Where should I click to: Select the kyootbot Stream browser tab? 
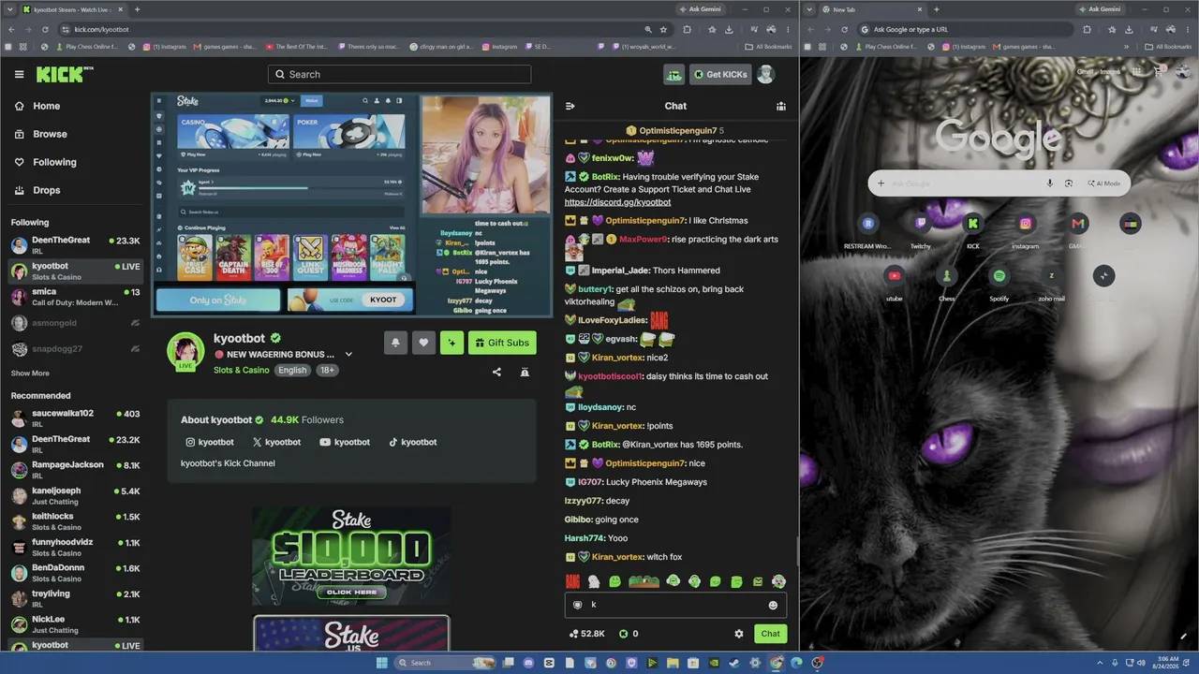click(73, 9)
